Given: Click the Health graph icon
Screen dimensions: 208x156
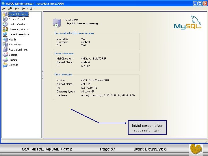Looking at the screenshot, I should pos(5,39).
